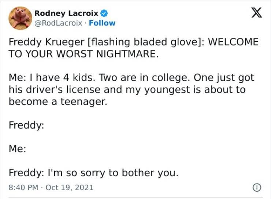Open the tweet info icon
The image size is (271, 199).
pos(256,187)
